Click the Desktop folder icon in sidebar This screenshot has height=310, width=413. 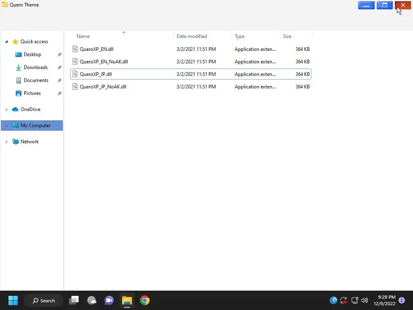coord(19,54)
